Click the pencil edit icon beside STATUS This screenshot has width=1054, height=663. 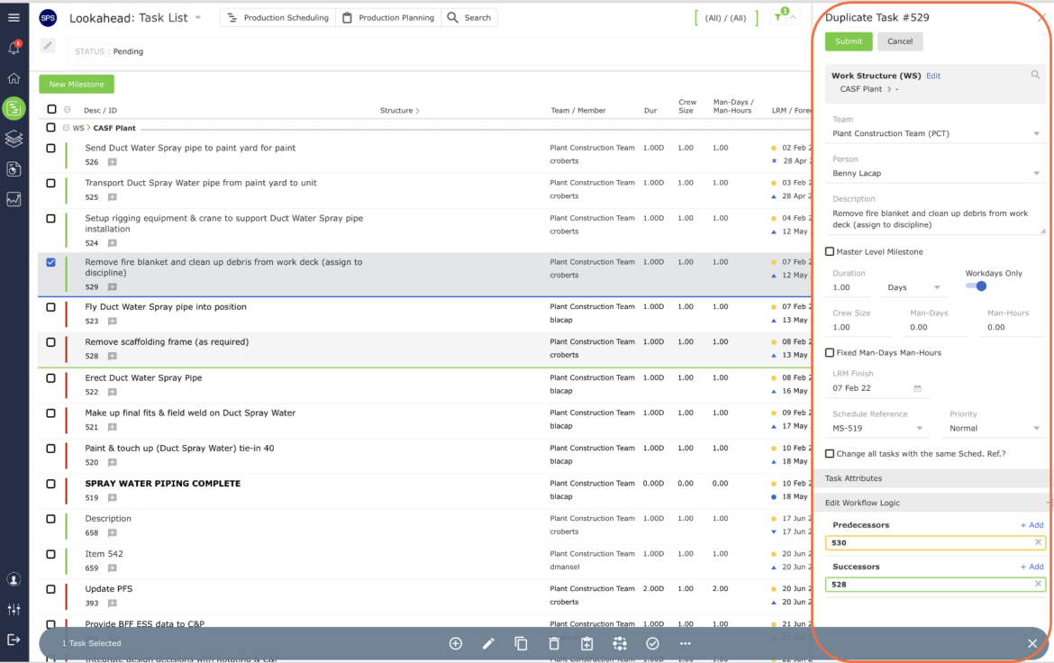click(x=48, y=46)
